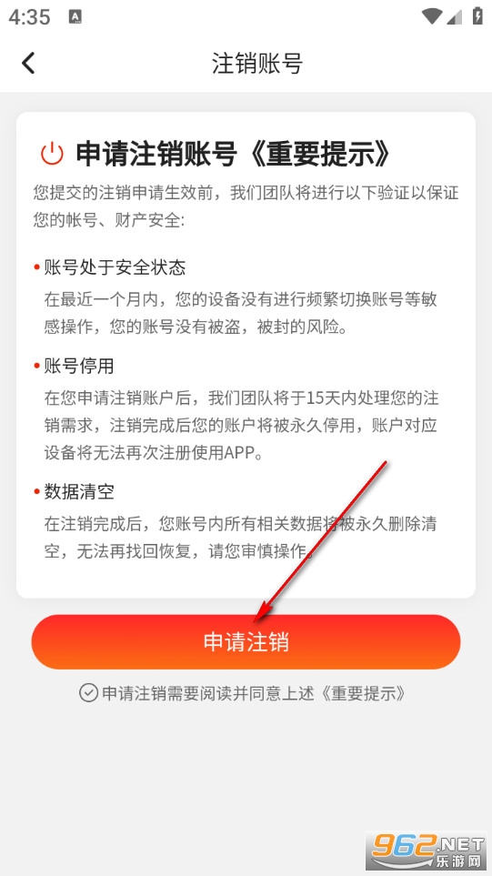Tap the 申请注销账号《重要提示》 heading
The height and width of the screenshot is (876, 492).
click(x=234, y=154)
